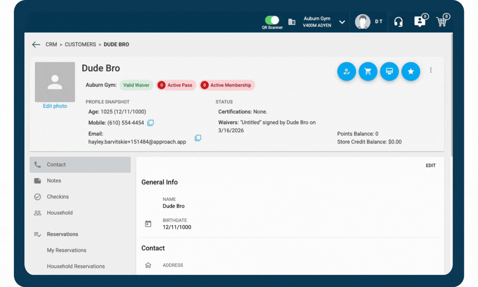Open the shopping cart in top bar
The width and height of the screenshot is (478, 287).
point(441,22)
